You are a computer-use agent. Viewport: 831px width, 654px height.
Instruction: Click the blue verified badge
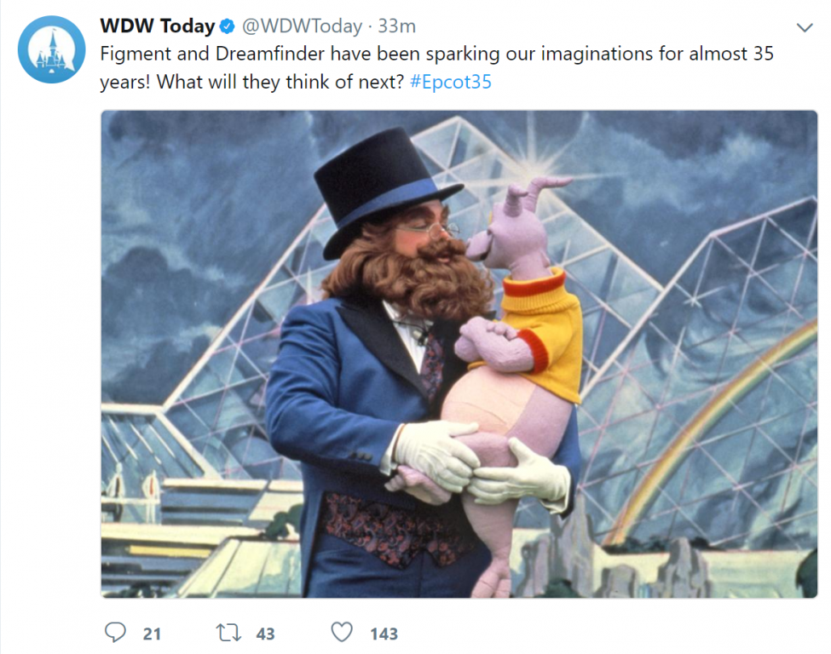(x=227, y=26)
